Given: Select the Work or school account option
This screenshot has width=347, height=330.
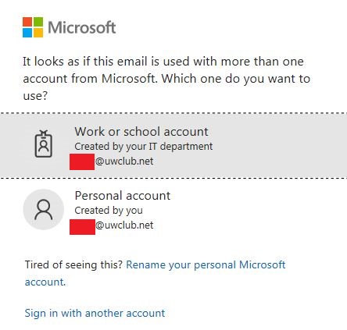Looking at the screenshot, I should 173,146.
